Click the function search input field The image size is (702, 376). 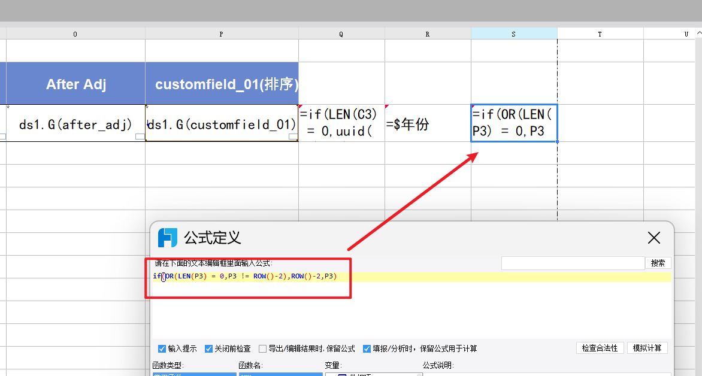pyautogui.click(x=573, y=263)
